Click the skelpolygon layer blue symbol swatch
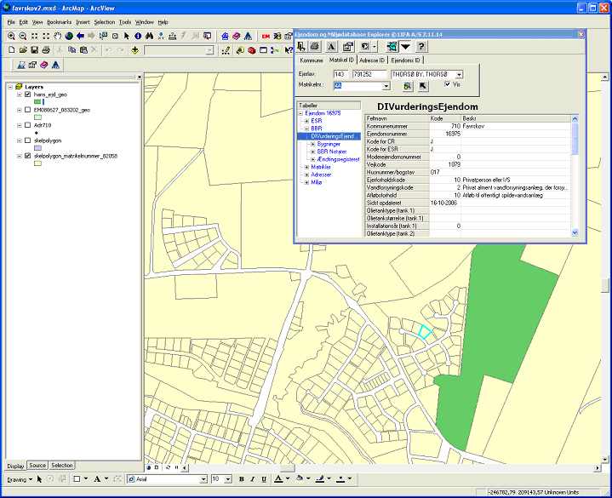612x498 pixels. click(37, 147)
